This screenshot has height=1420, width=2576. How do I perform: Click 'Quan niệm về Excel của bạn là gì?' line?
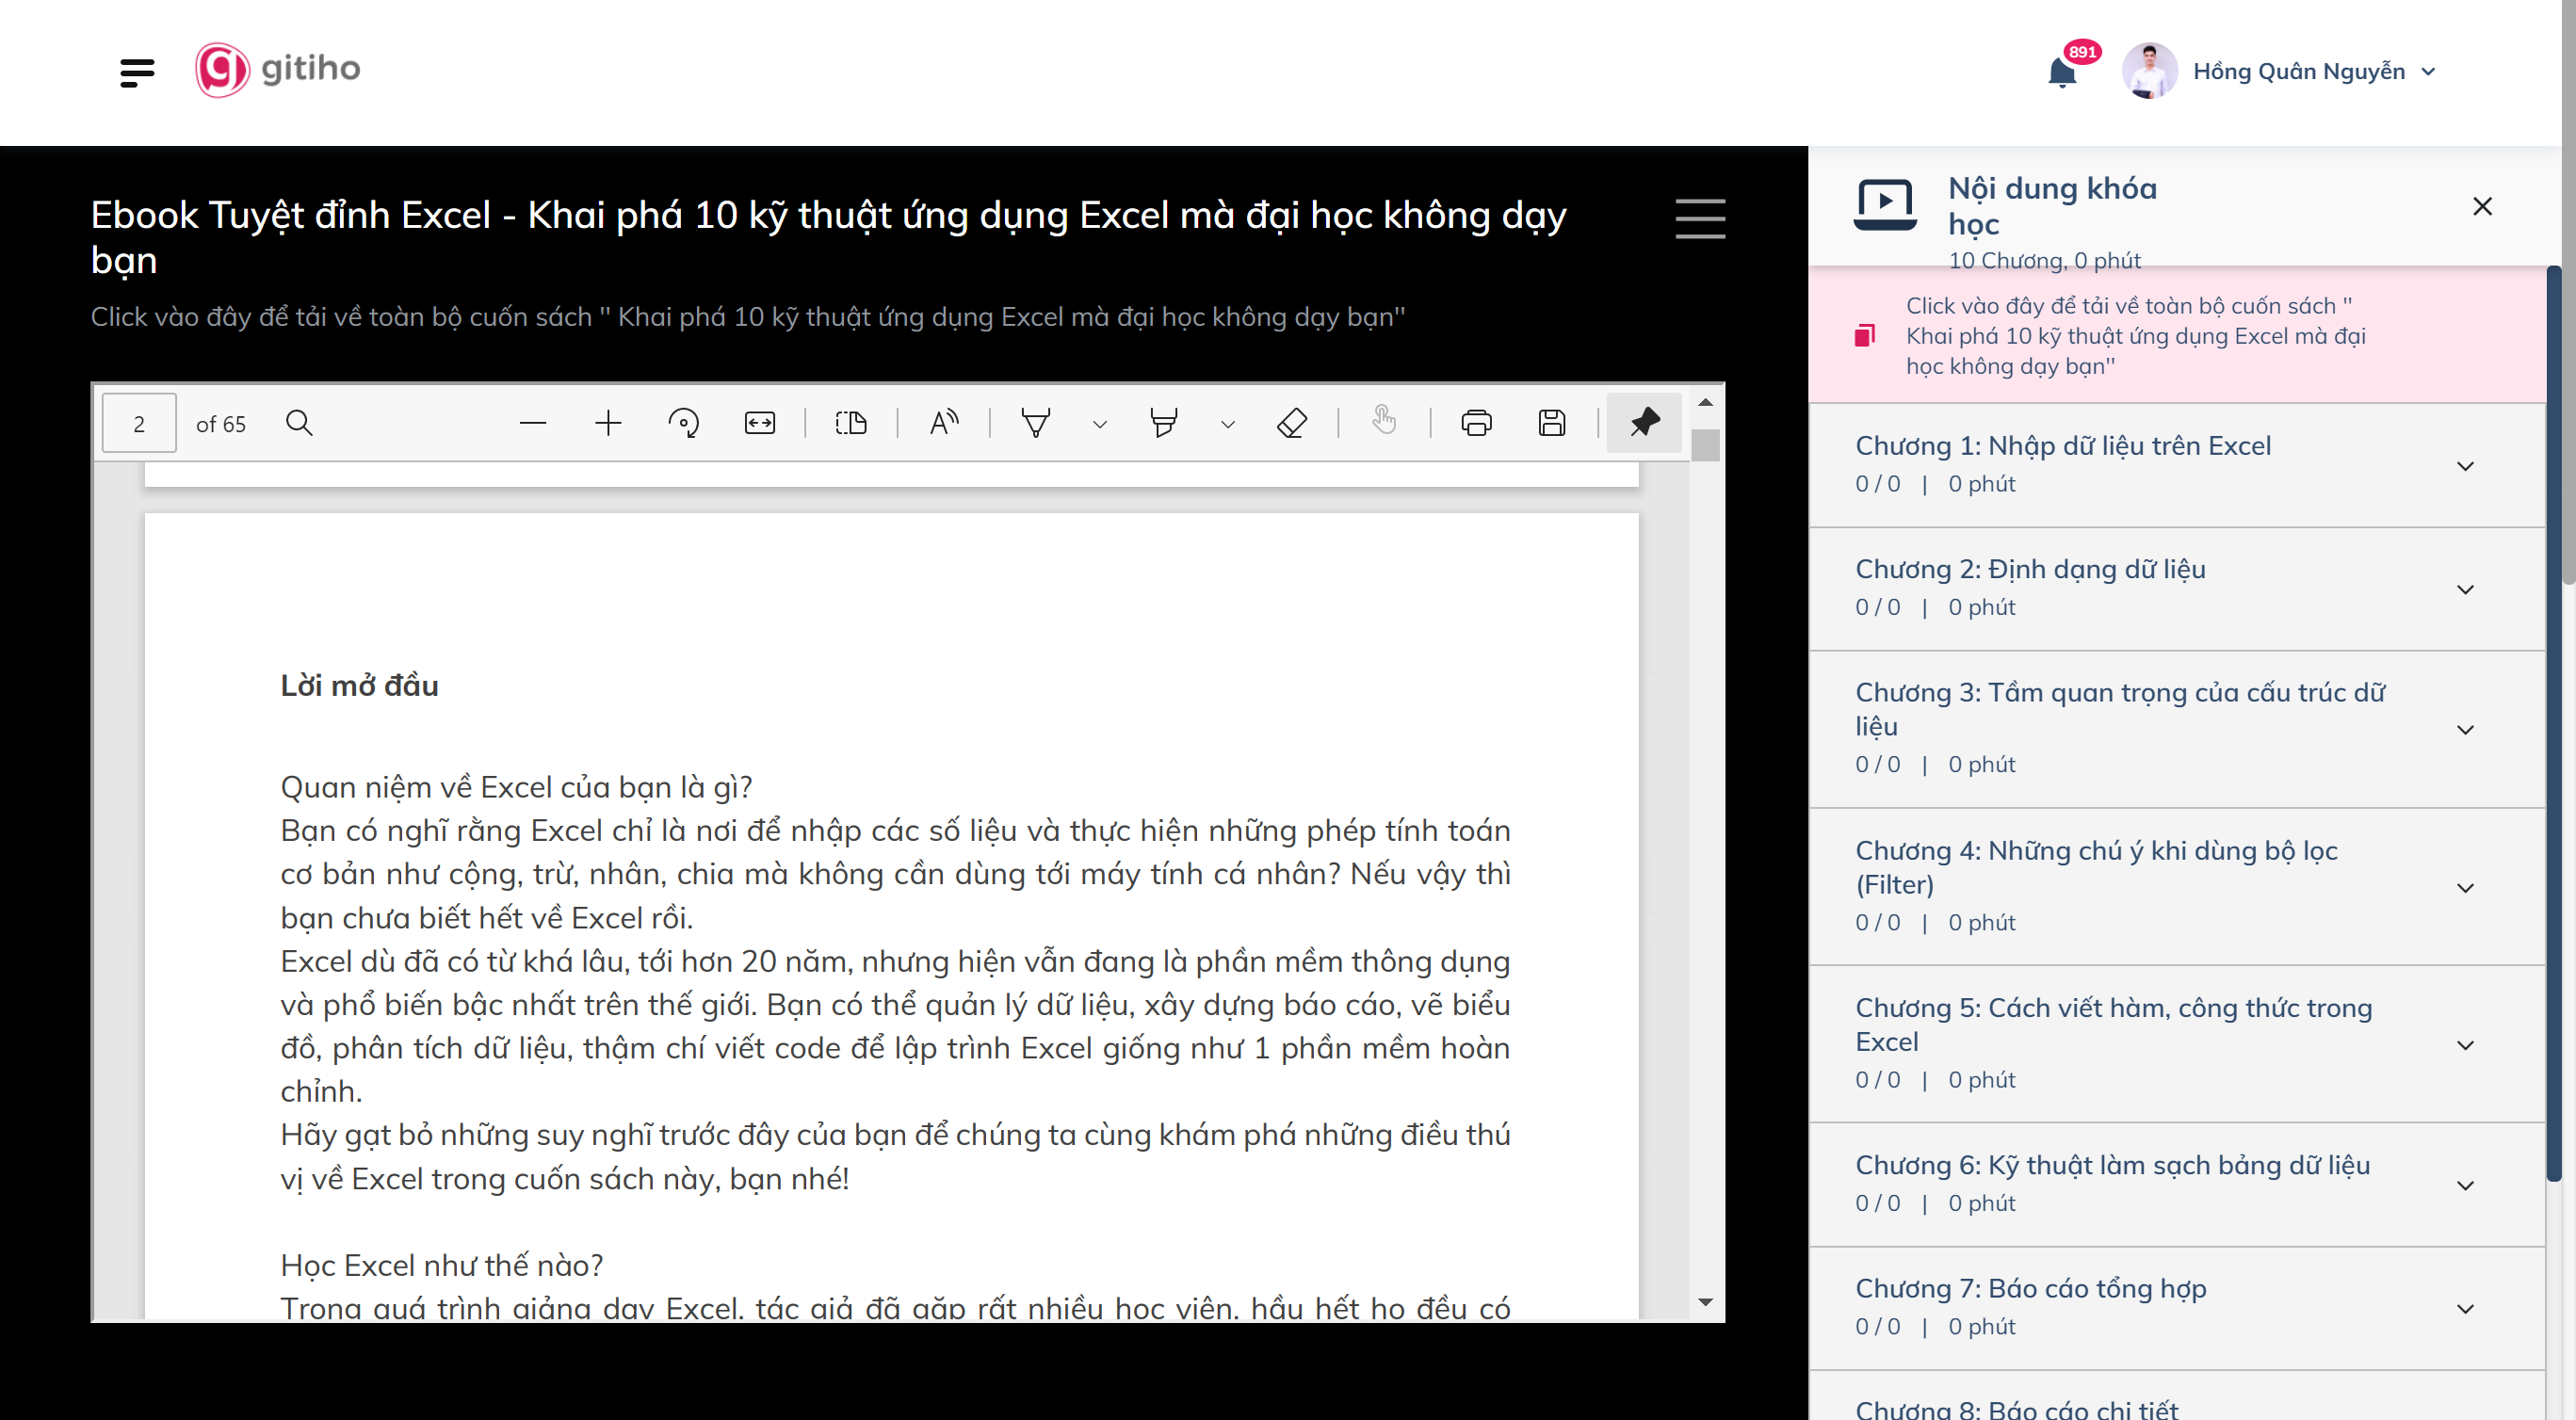tap(516, 787)
